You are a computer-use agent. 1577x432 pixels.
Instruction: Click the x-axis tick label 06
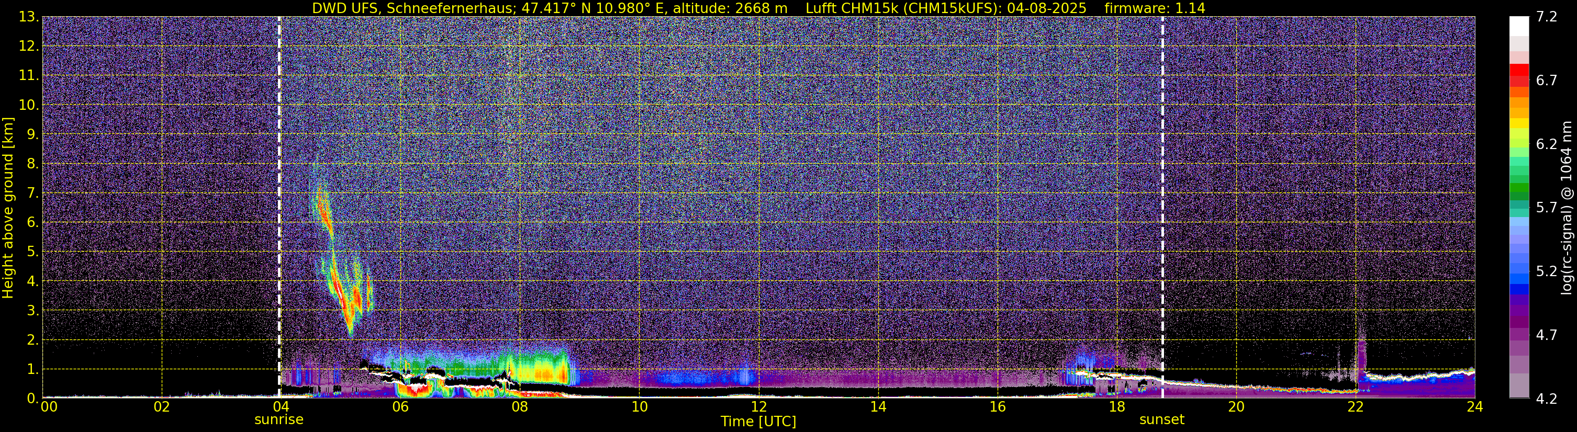(400, 407)
